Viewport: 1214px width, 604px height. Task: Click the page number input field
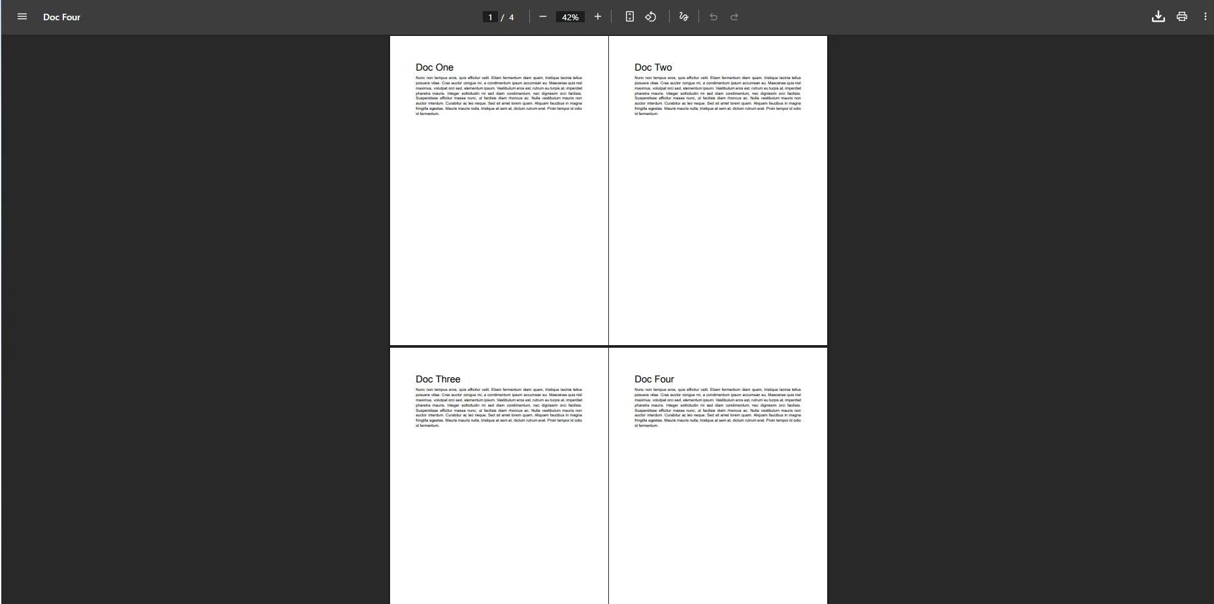click(x=490, y=17)
